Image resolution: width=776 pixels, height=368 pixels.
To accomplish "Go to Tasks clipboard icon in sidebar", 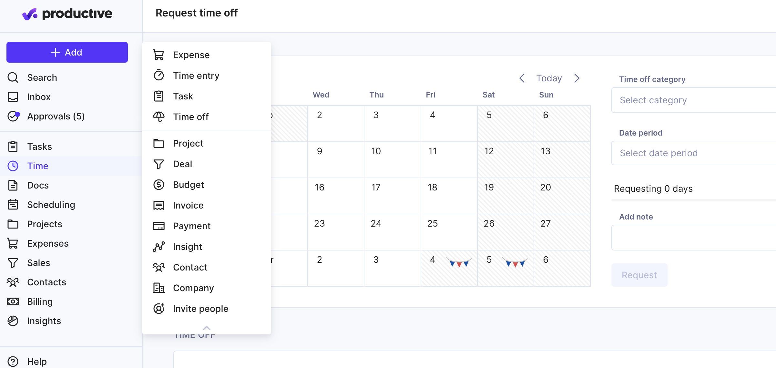I will click(x=13, y=147).
